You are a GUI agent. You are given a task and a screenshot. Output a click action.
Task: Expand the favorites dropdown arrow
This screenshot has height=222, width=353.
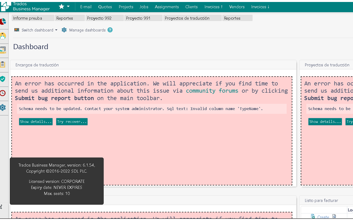pyautogui.click(x=68, y=7)
